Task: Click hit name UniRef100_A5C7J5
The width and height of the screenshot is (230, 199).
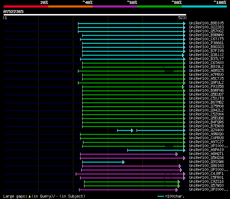Action: 206,79
